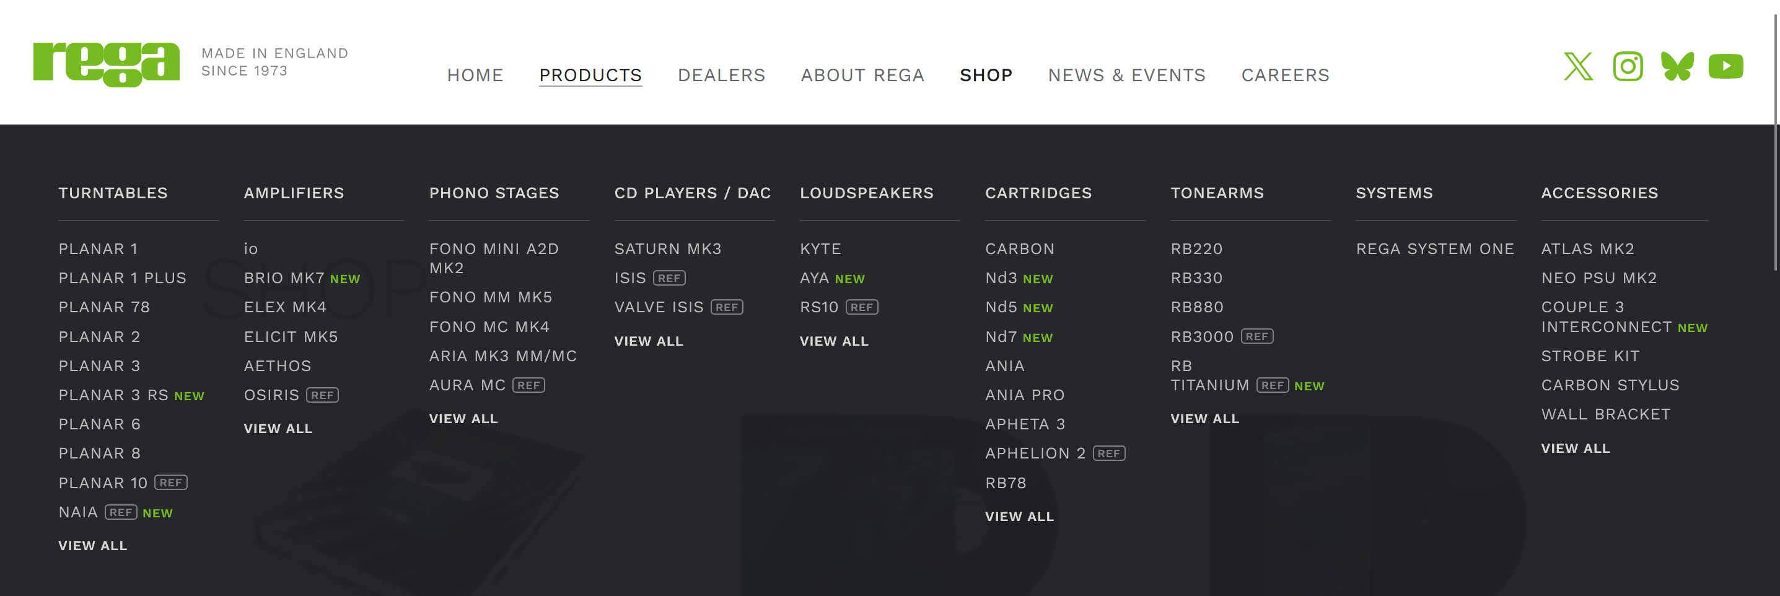Select Planar 3 RS turntable
1780x596 pixels.
113,395
